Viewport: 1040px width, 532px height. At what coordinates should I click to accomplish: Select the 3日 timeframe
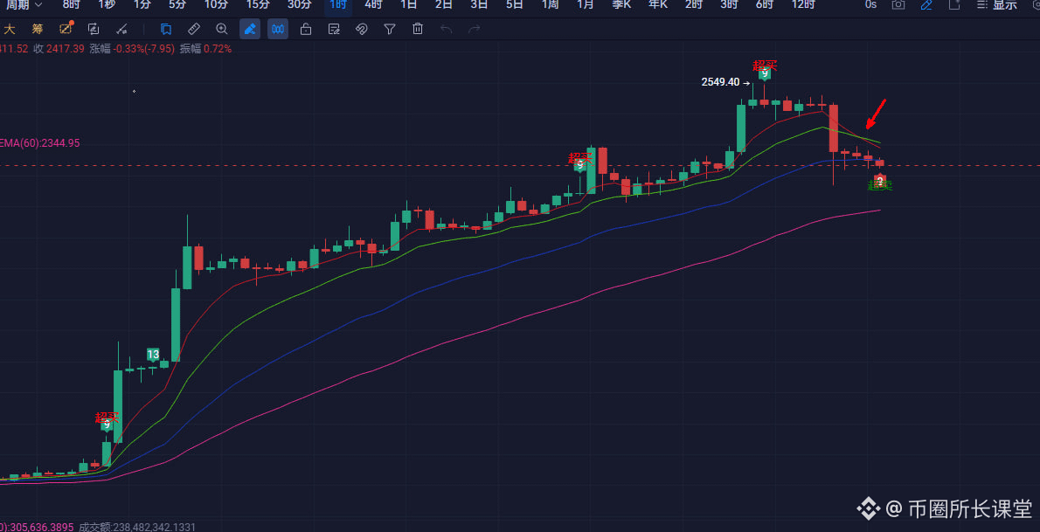coord(479,4)
